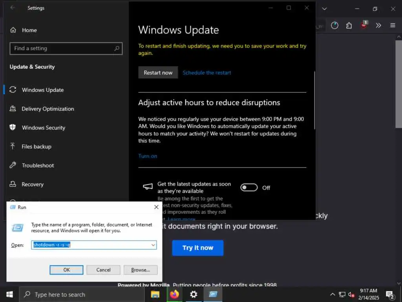The image size is (402, 302).
Task: Click the Firefox page scrollbar thumb
Action: (x=399, y=83)
